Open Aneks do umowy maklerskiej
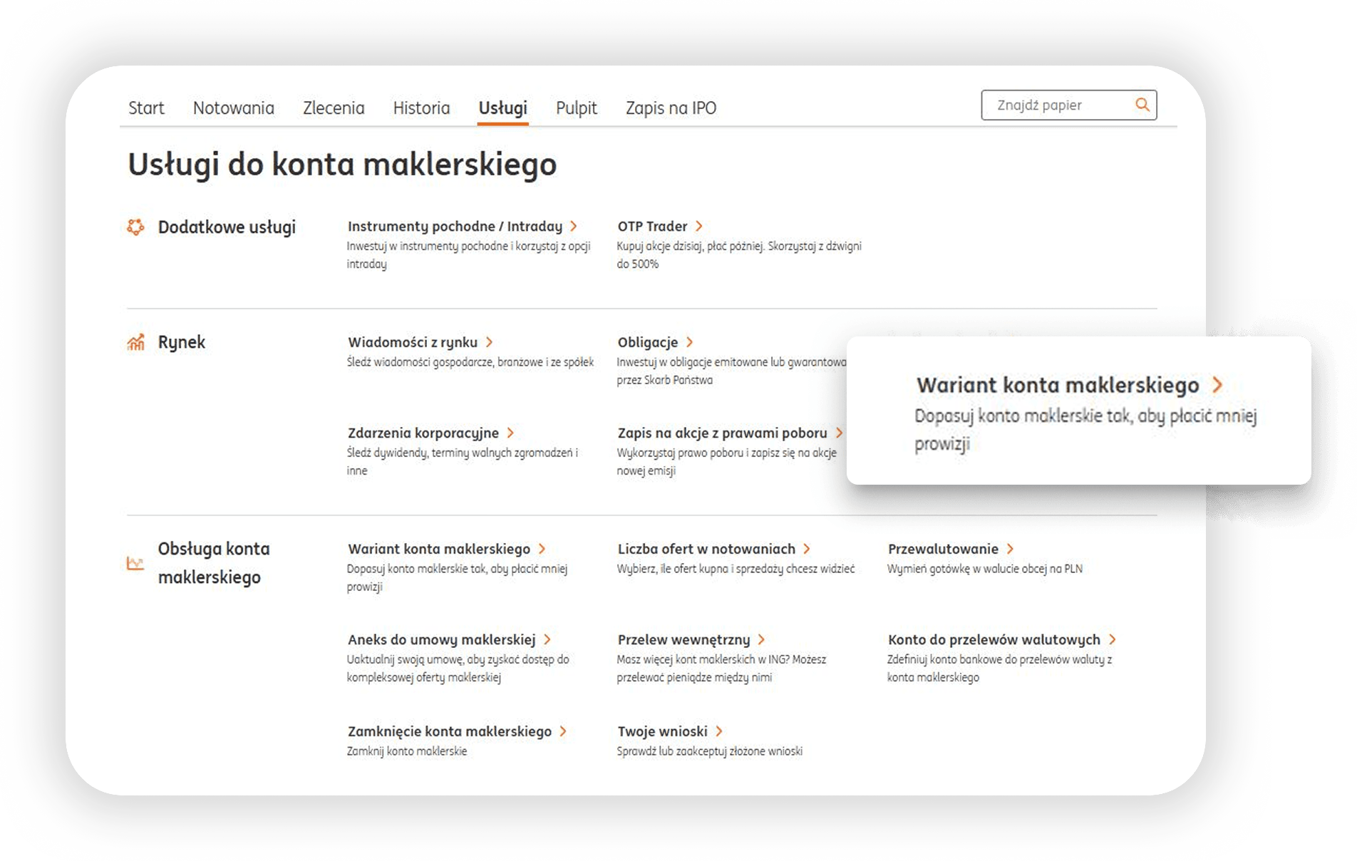The image size is (1357, 861). click(x=441, y=639)
